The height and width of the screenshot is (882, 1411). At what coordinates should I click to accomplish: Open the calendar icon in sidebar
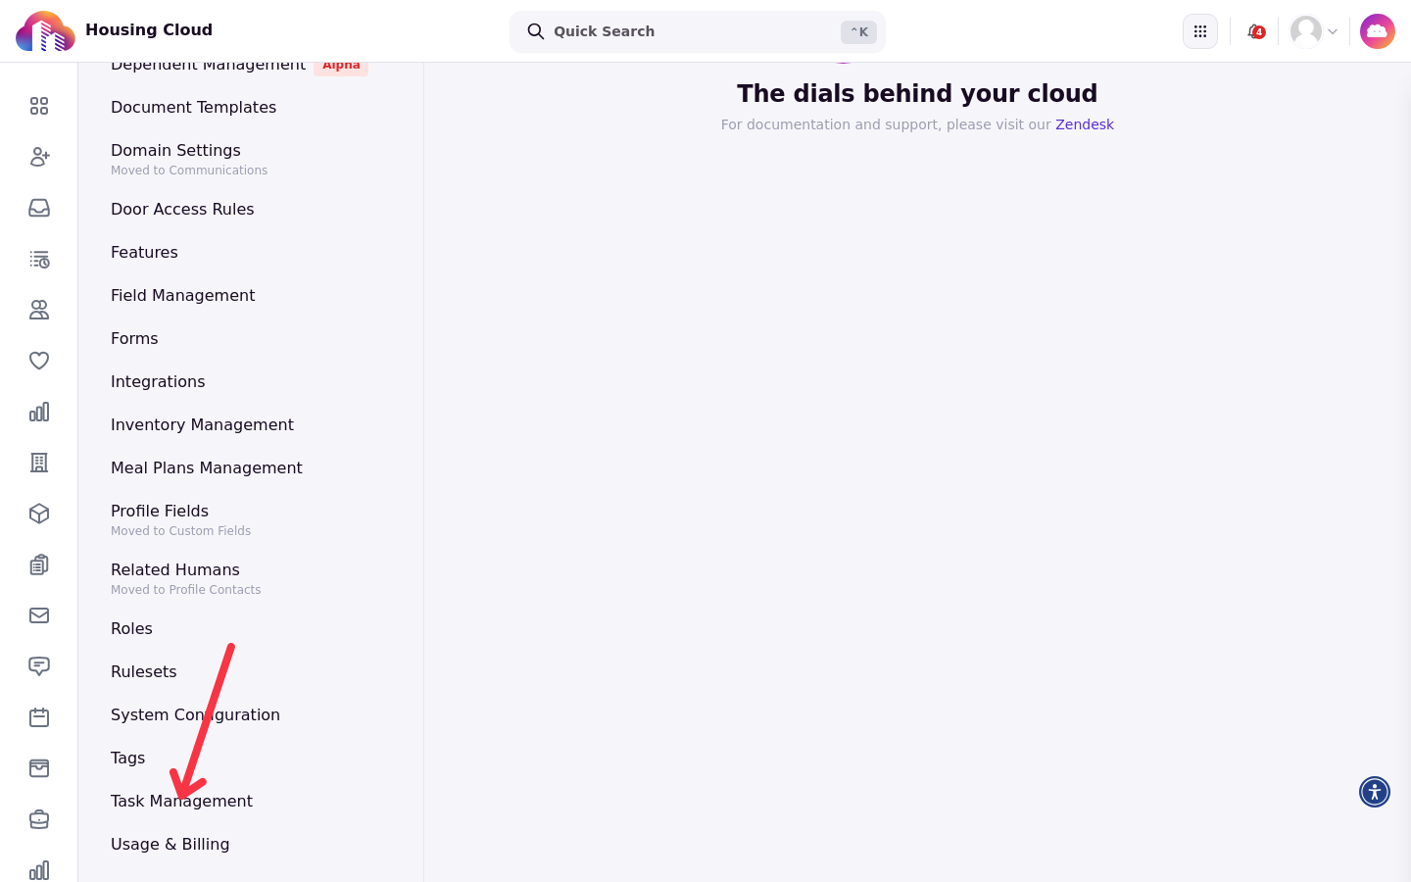39,717
